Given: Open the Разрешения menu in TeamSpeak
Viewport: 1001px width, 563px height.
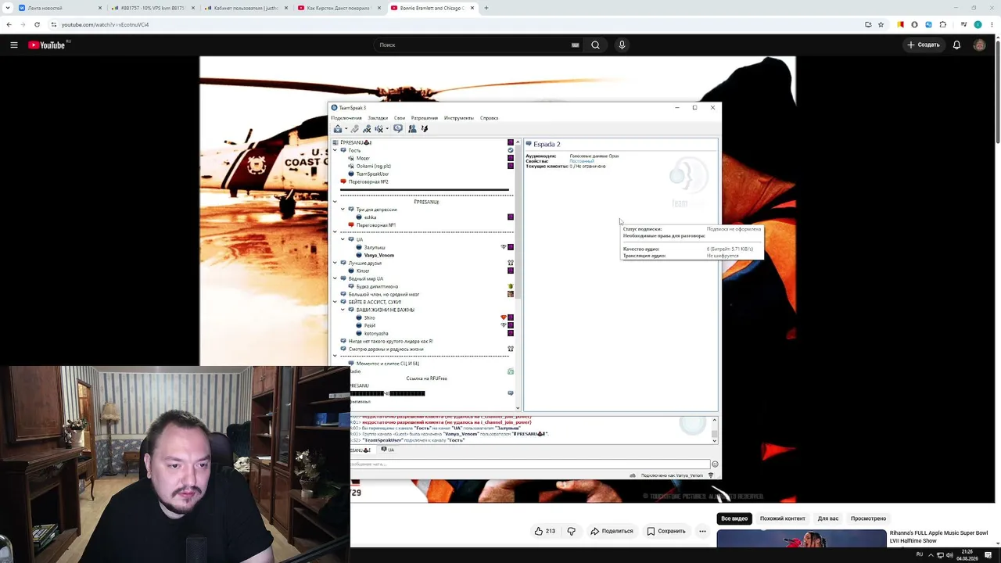Looking at the screenshot, I should (x=425, y=118).
